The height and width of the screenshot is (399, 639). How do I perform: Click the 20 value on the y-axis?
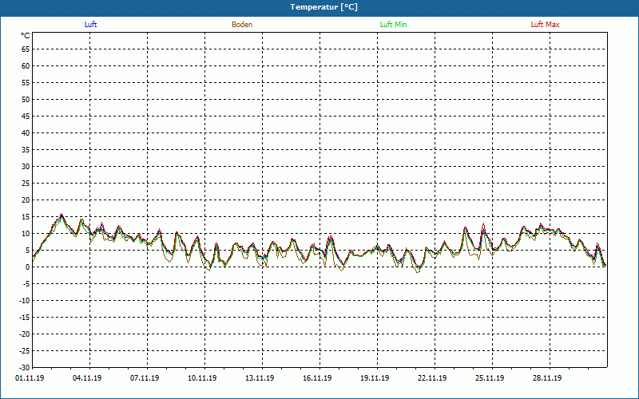click(26, 200)
